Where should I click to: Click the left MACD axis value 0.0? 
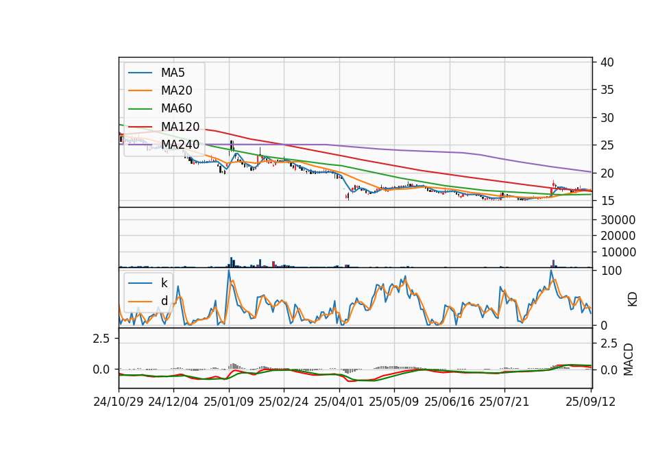101,369
